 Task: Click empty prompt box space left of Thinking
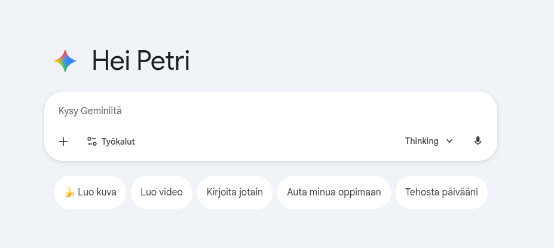pyautogui.click(x=269, y=142)
